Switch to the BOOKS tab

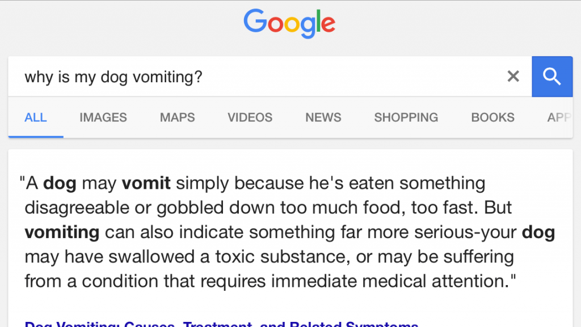click(x=493, y=118)
